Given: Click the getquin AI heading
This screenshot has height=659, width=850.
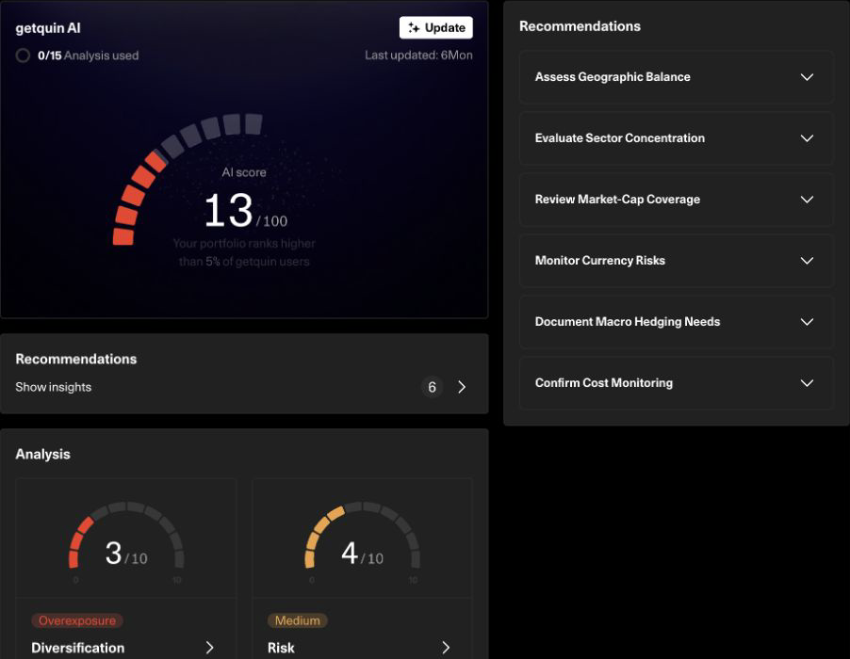Looking at the screenshot, I should [48, 28].
